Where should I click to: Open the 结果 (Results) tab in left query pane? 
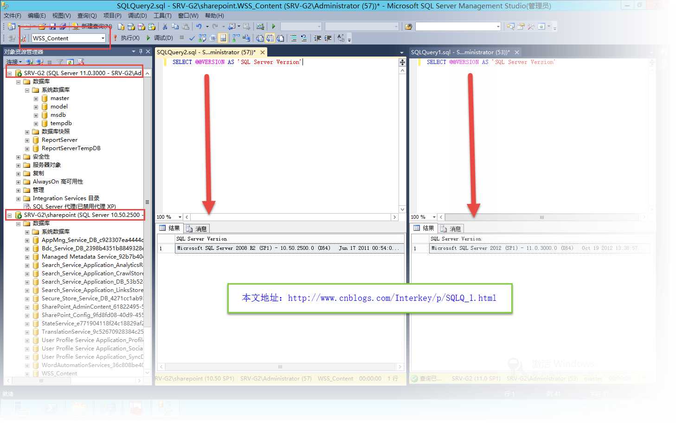click(170, 228)
